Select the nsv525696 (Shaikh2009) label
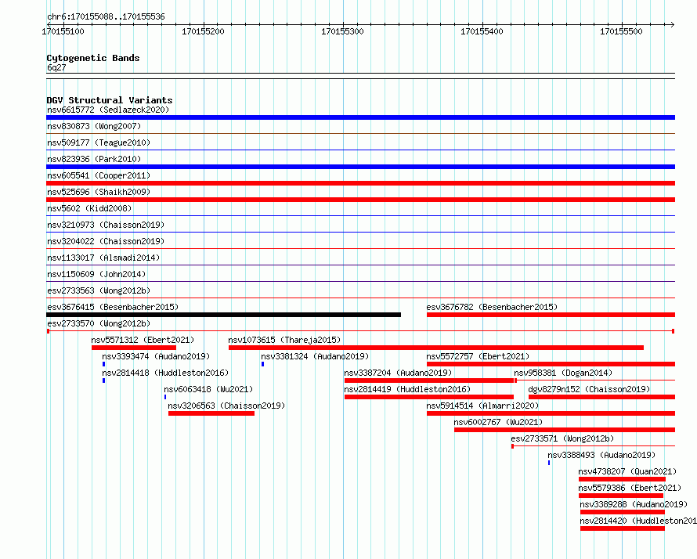The height and width of the screenshot is (559, 697). (x=99, y=192)
